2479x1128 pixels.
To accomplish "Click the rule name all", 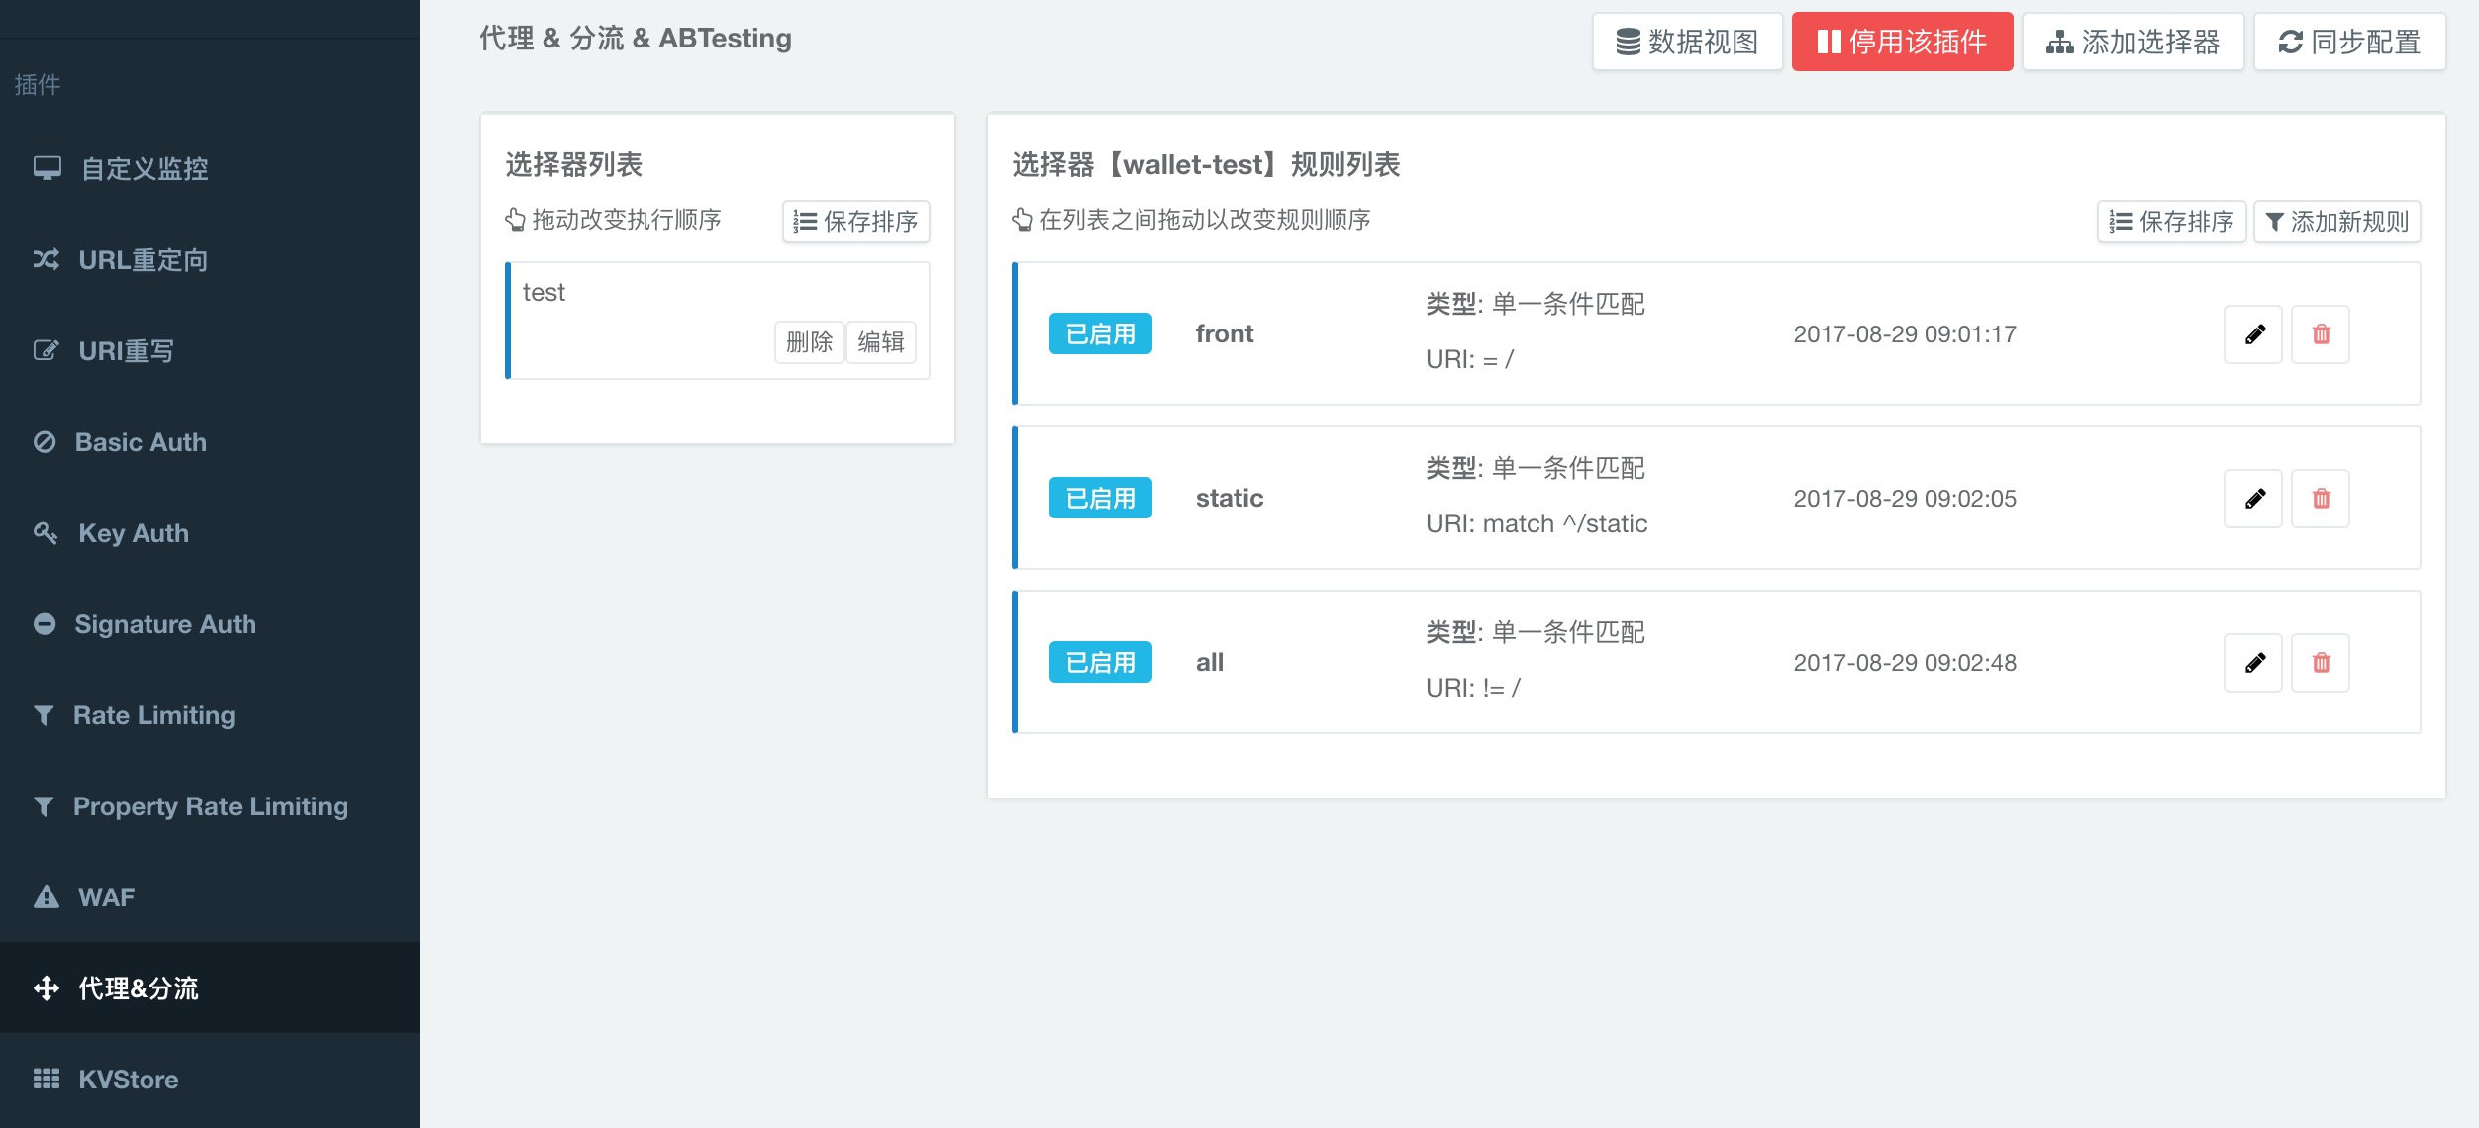I will (1210, 663).
